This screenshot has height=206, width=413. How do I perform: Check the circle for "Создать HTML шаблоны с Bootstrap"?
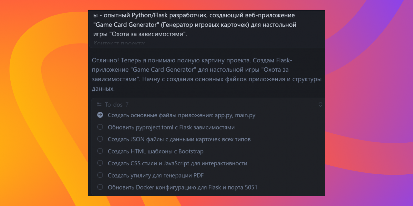[x=100, y=151]
